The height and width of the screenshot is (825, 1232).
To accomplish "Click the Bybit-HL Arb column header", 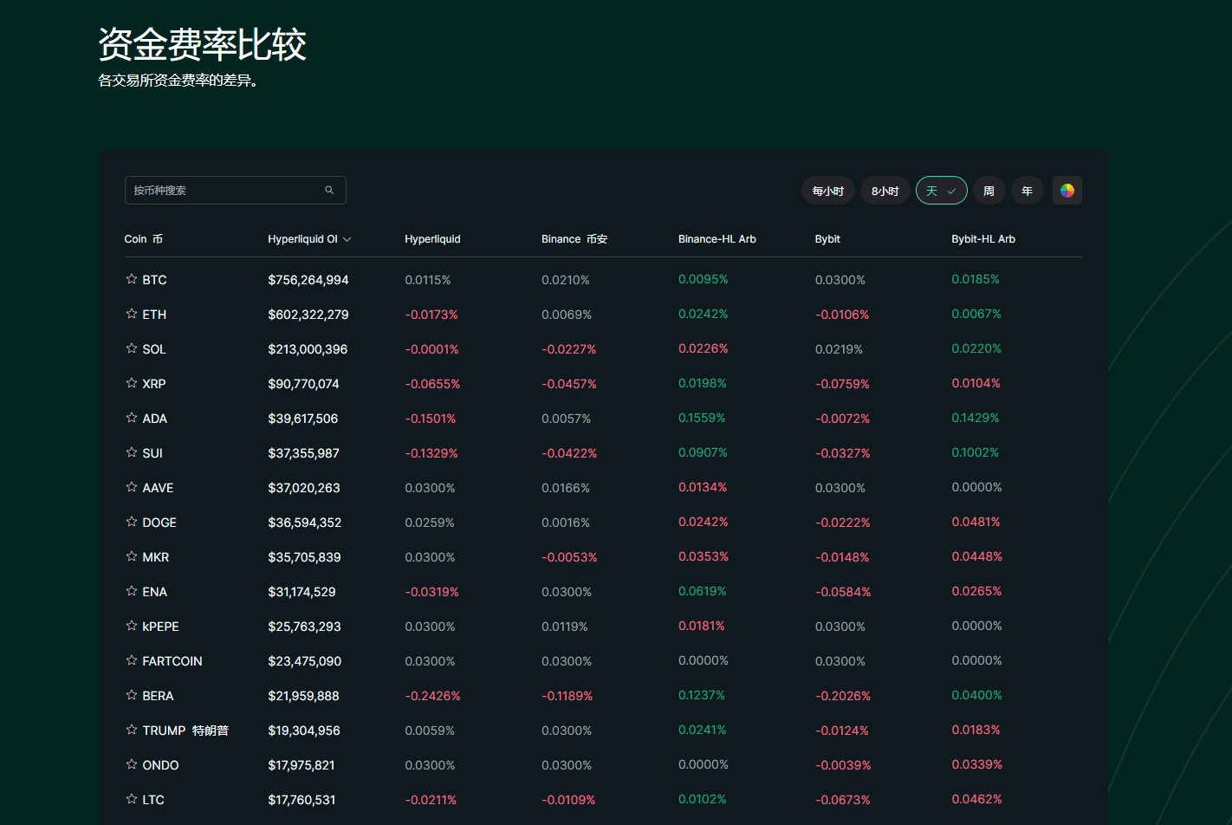I will [x=982, y=239].
